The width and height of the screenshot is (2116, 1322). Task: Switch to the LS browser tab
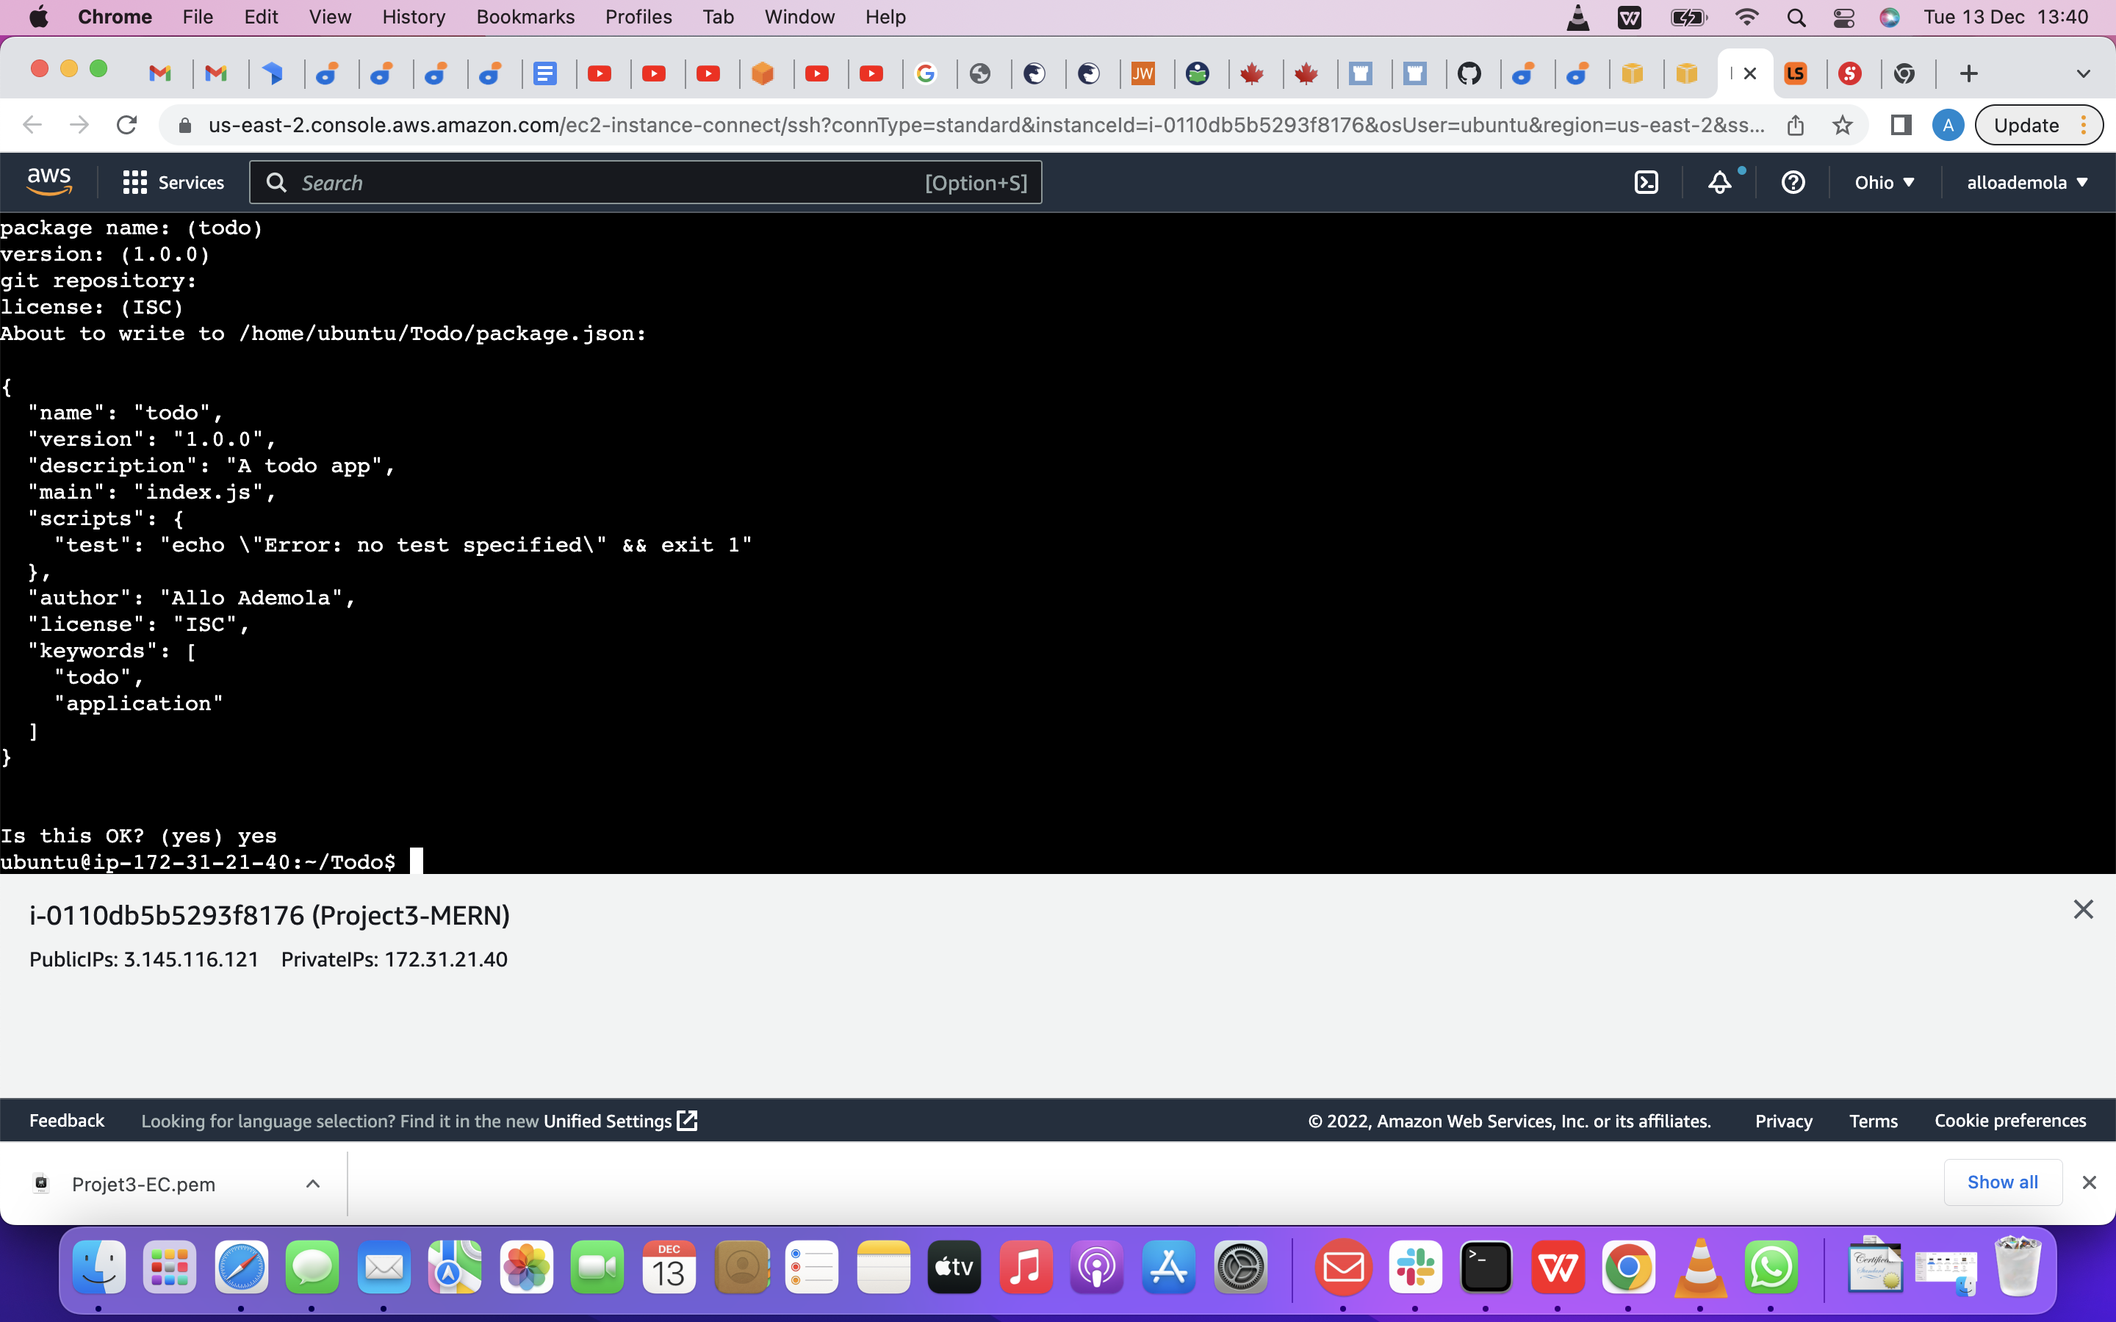pos(1795,73)
